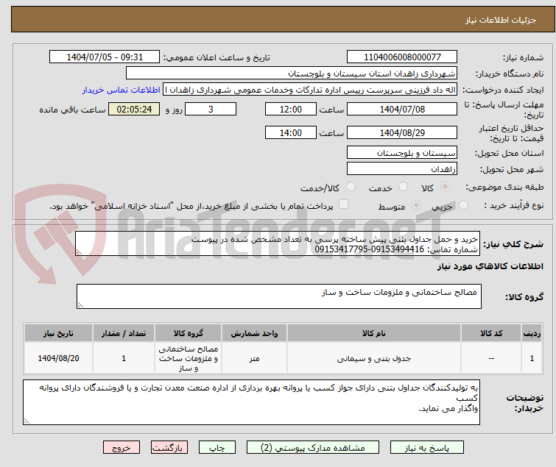Click the table cell مصالح ساختمانی و ملزومات

[x=189, y=358]
